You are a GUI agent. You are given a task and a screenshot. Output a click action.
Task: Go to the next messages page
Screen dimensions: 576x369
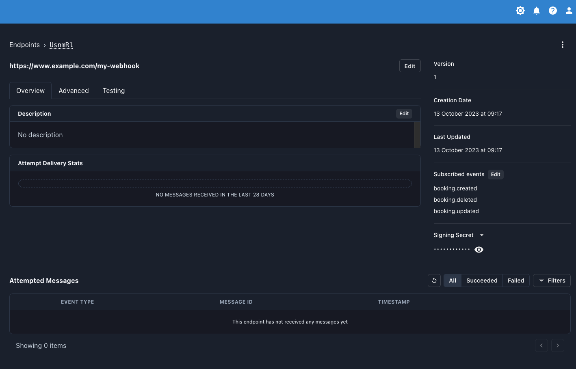pyautogui.click(x=557, y=345)
